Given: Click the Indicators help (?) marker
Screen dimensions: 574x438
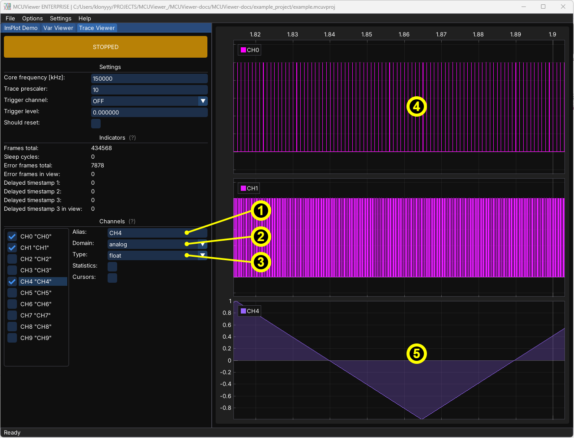Looking at the screenshot, I should (132, 137).
